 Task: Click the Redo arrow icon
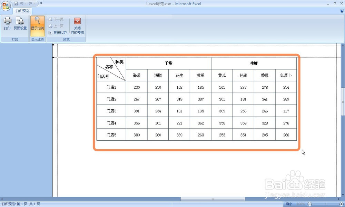pyautogui.click(x=30, y=3)
